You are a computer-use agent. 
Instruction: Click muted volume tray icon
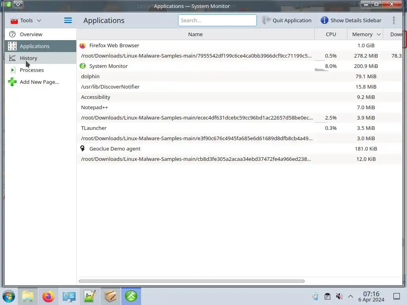click(x=339, y=296)
